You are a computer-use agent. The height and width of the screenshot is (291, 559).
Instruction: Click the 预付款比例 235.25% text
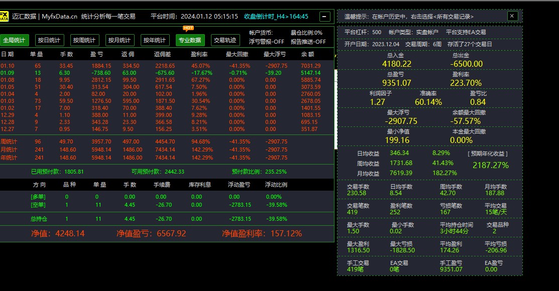[x=259, y=172]
